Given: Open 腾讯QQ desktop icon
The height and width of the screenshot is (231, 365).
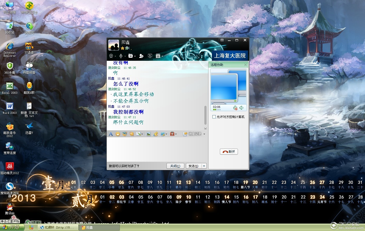Looking at the screenshot, I should (10, 209).
